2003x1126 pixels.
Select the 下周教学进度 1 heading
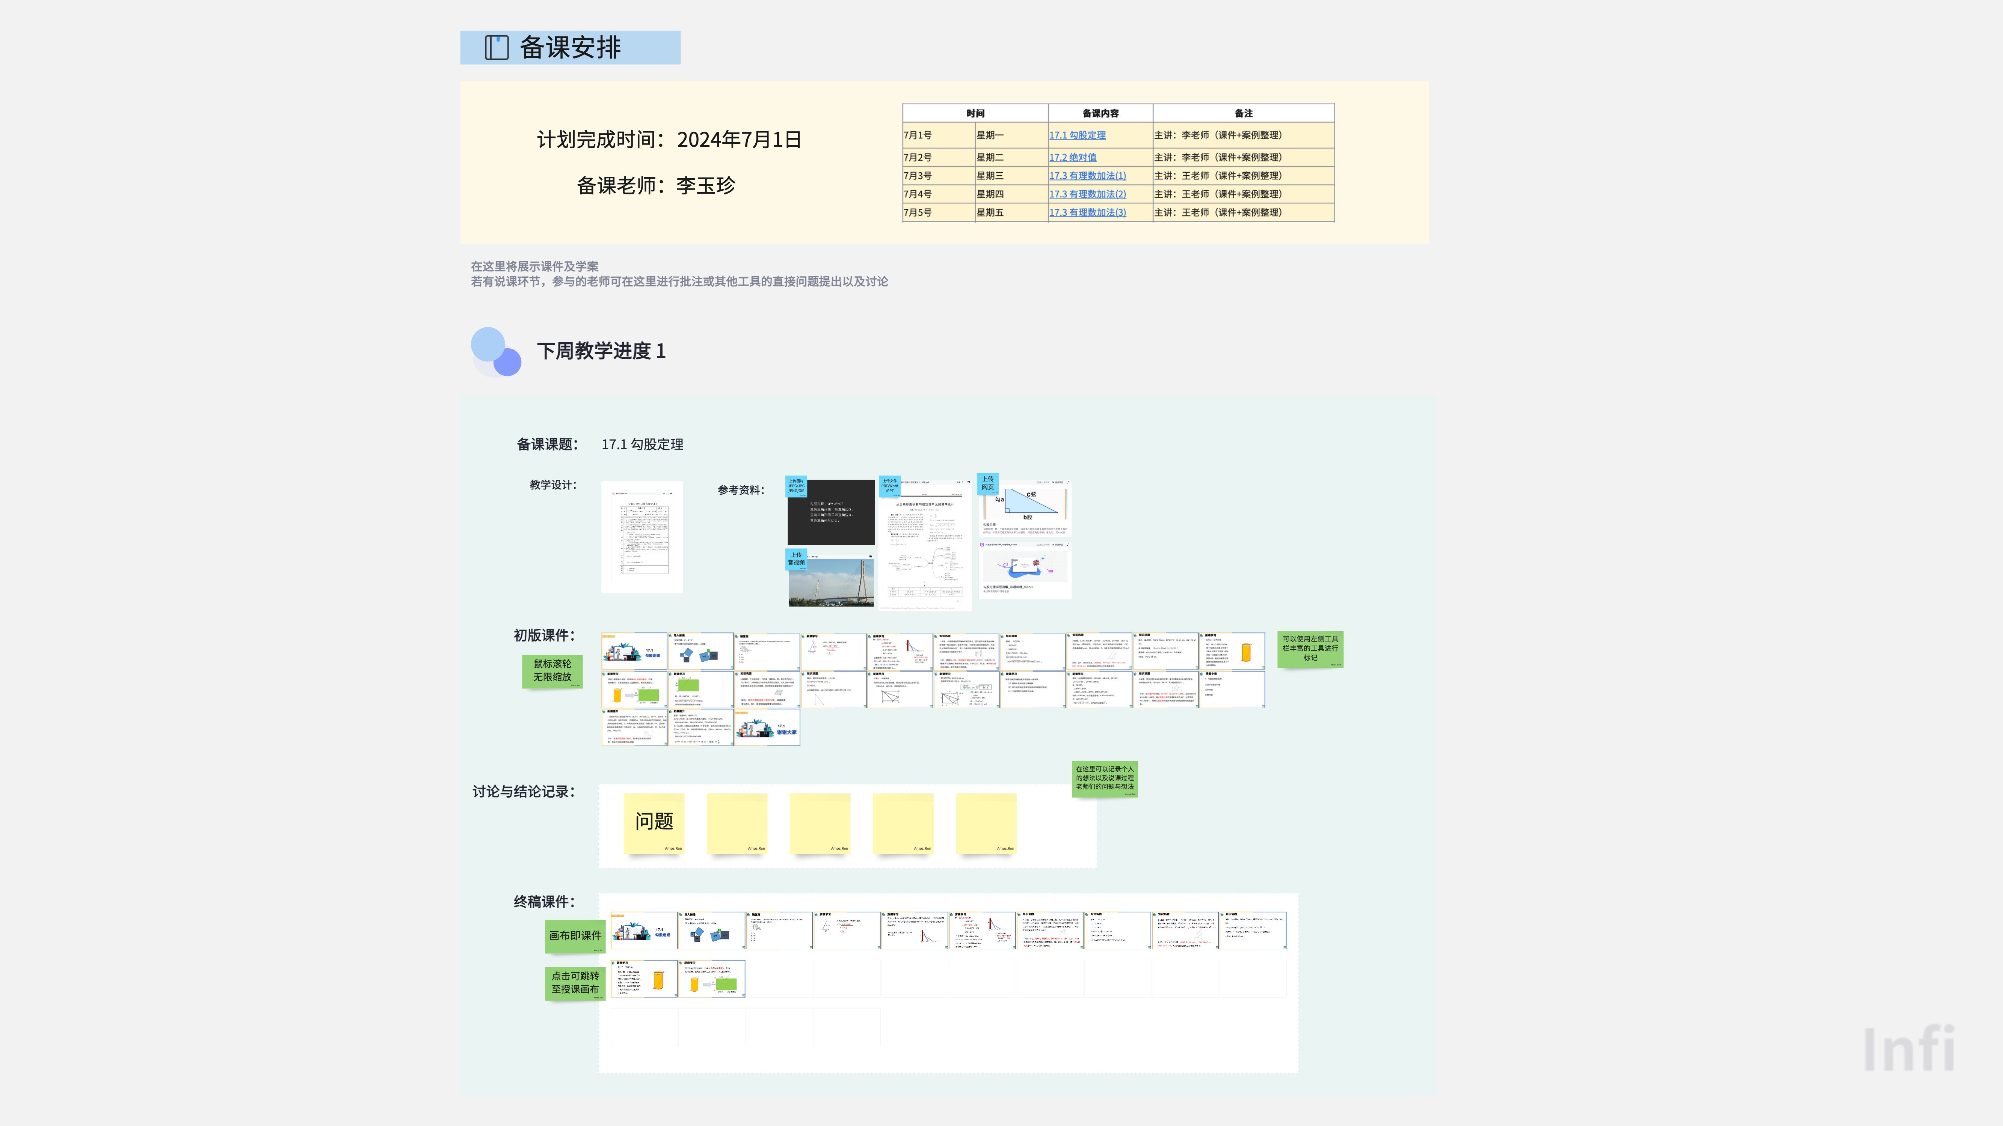click(601, 351)
